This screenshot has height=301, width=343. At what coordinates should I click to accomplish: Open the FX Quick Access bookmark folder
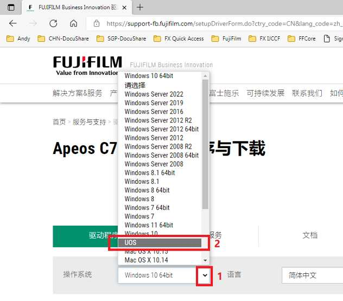tap(179, 39)
